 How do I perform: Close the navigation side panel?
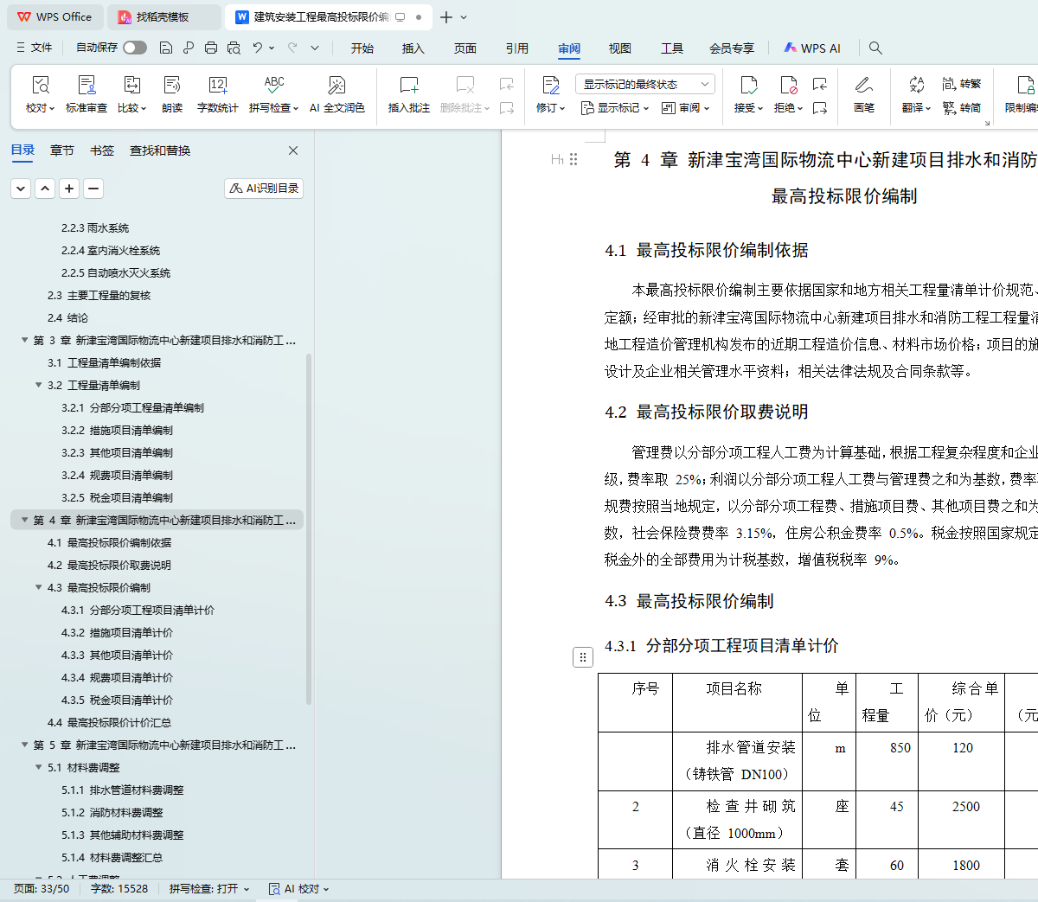point(293,150)
